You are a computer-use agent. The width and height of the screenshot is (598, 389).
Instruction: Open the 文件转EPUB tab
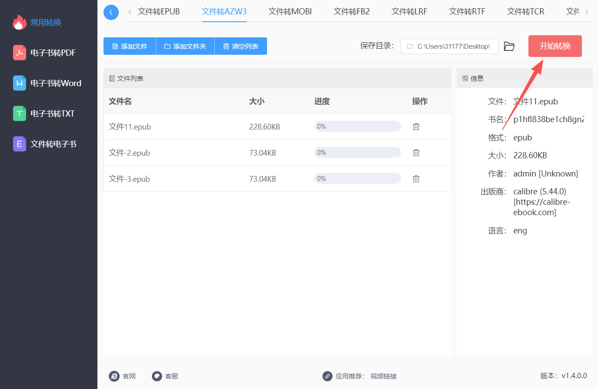159,12
